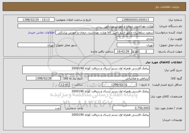Click the ایجاد کننده درخواست field

point(104,32)
